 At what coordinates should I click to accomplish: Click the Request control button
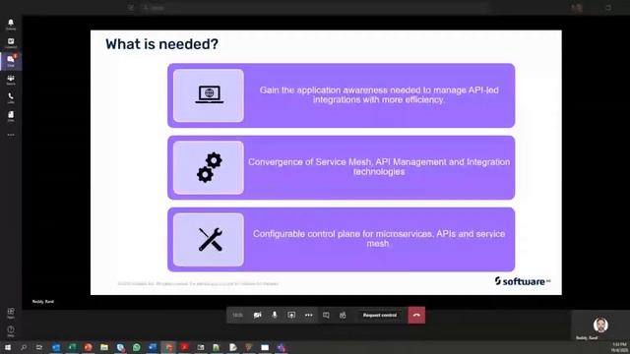[x=380, y=315]
